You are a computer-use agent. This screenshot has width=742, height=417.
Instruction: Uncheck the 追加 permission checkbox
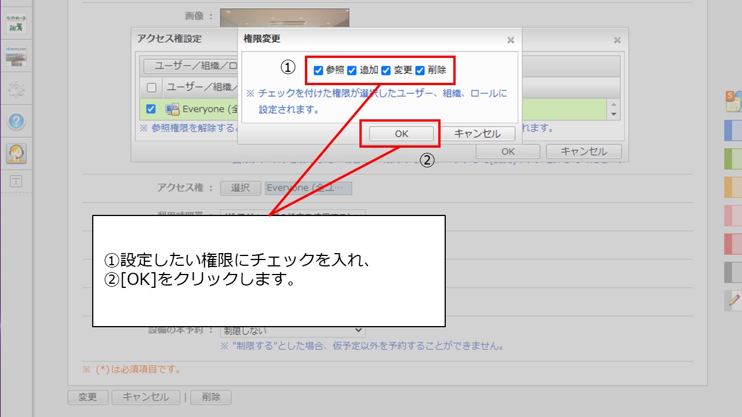tap(352, 71)
